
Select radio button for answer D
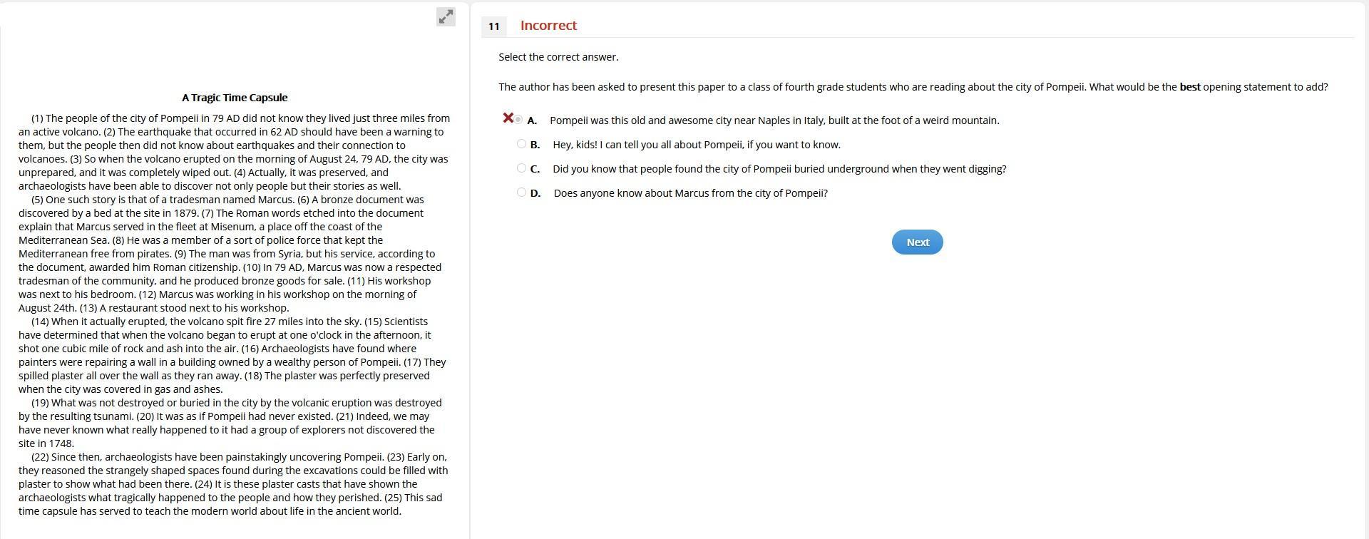[521, 192]
